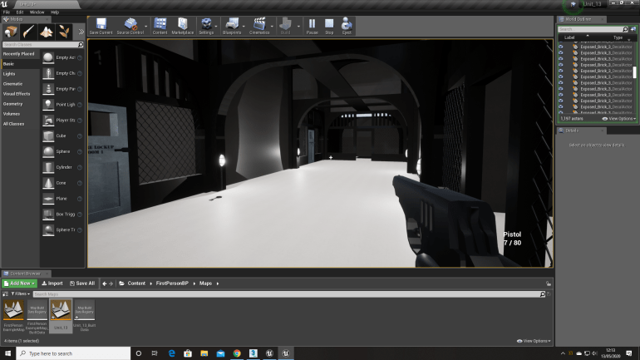The image size is (640, 360).
Task: Click Save Current in the toolbar
Action: 101,26
